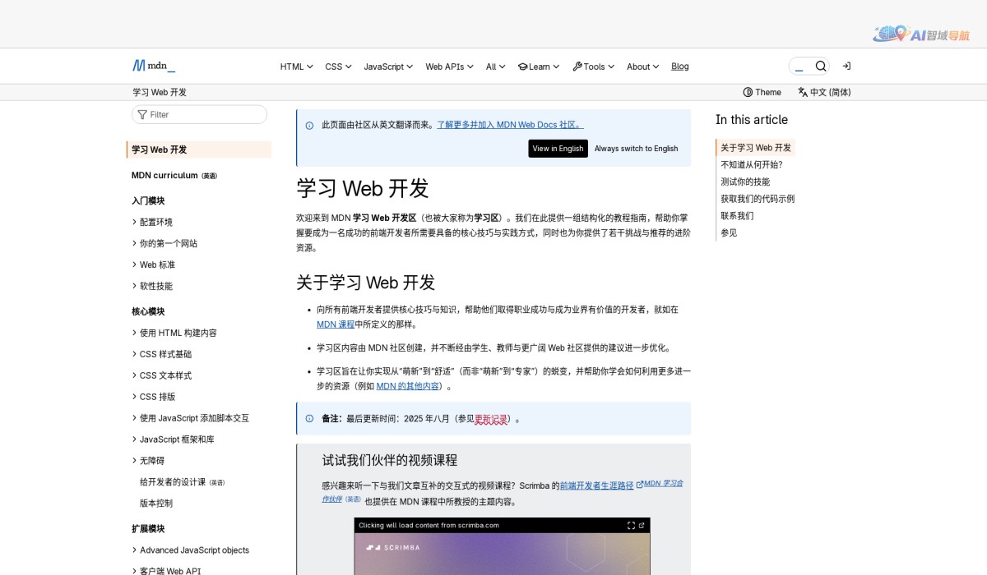Expand the HTML navigation dropdown
The image size is (987, 575).
click(295, 66)
